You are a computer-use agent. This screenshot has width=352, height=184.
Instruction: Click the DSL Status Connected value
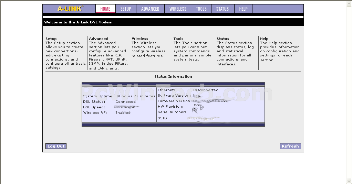pyautogui.click(x=125, y=101)
